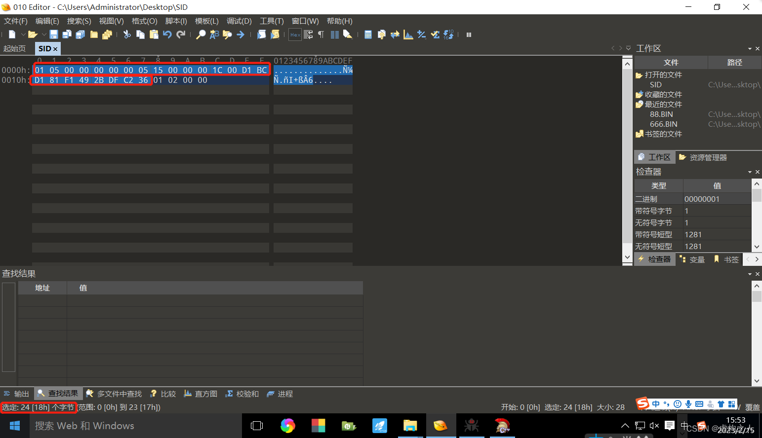Open the 工具(T) menu
The height and width of the screenshot is (438, 762).
coord(272,21)
